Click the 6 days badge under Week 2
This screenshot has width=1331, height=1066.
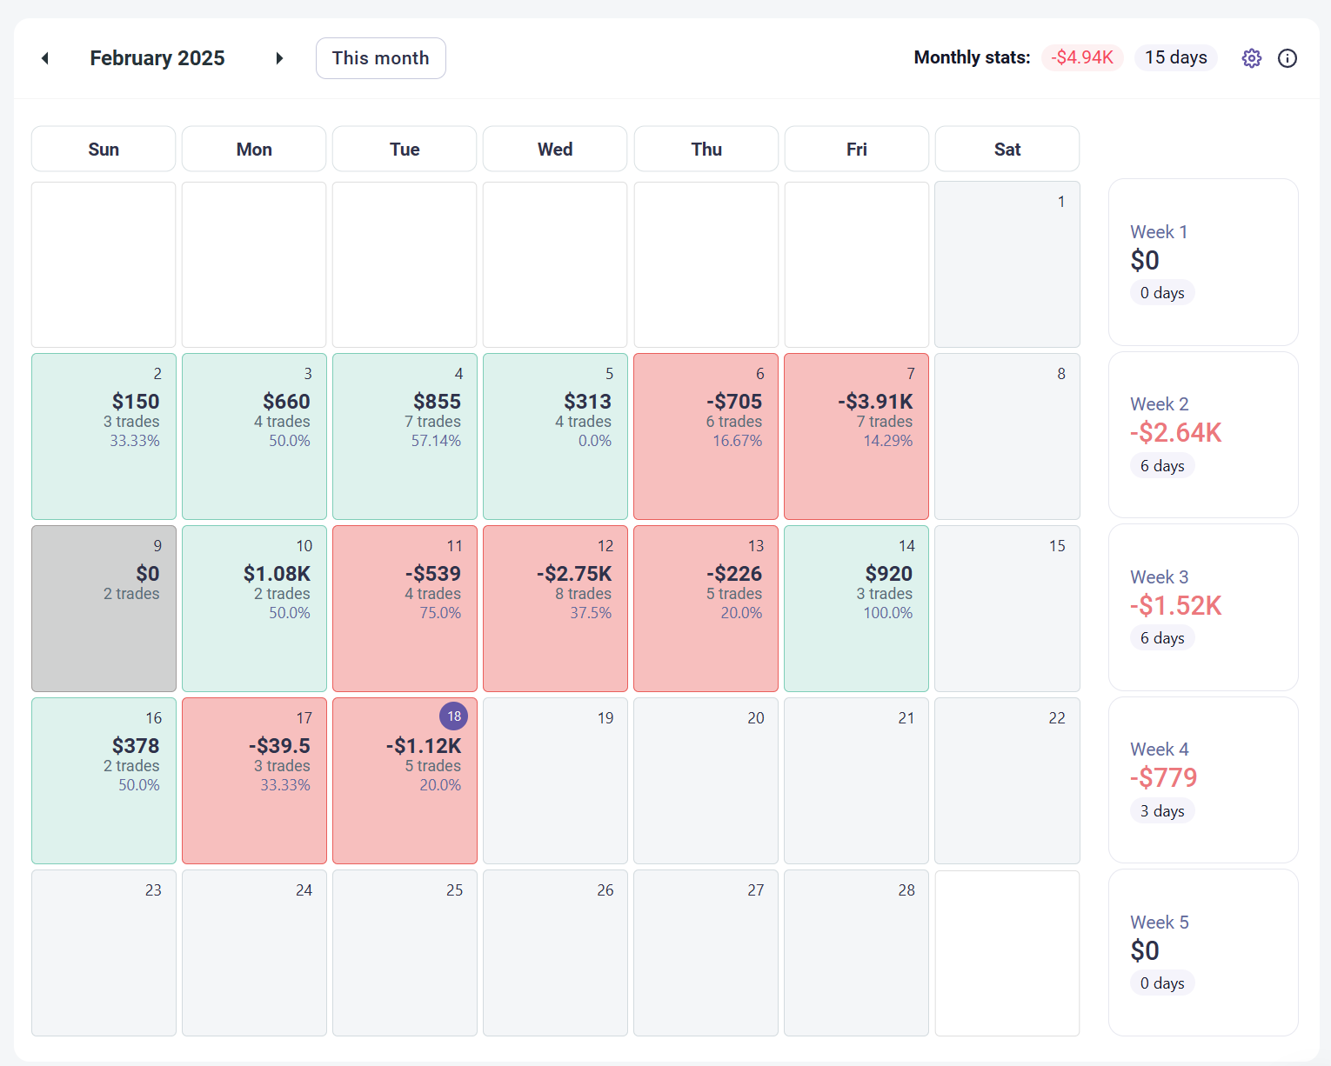1162,465
